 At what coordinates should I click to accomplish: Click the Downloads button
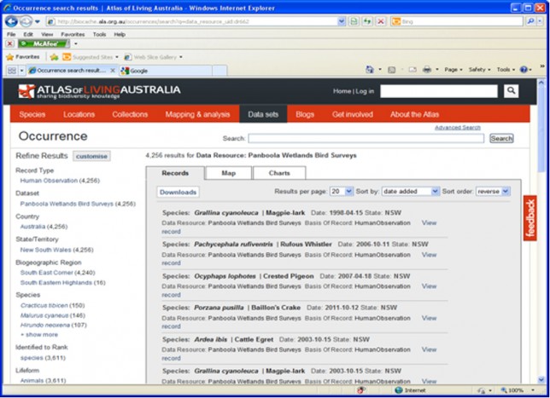click(x=178, y=193)
